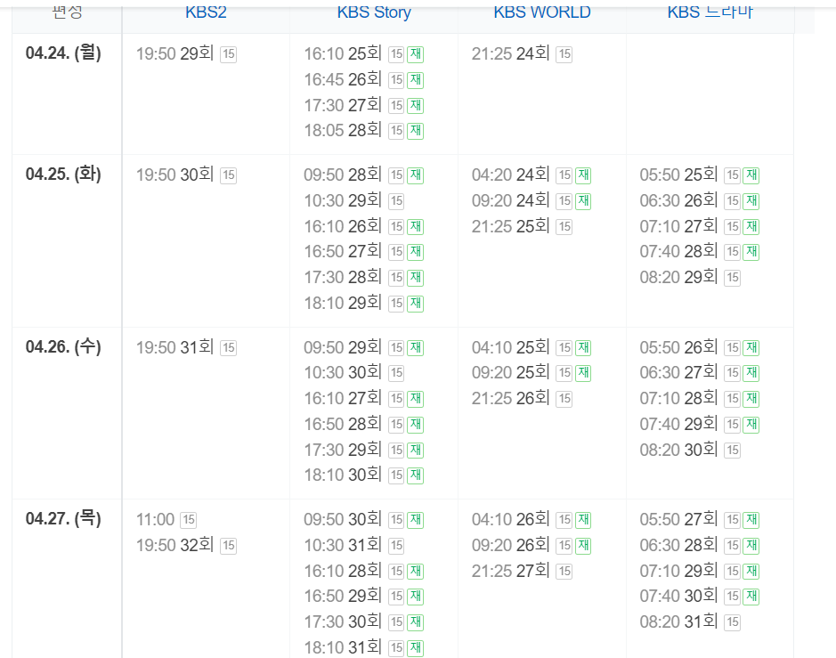Viewport: 836px width, 658px height.
Task: Click the 재 rerun badge on 04:10 26회
Action: [583, 520]
